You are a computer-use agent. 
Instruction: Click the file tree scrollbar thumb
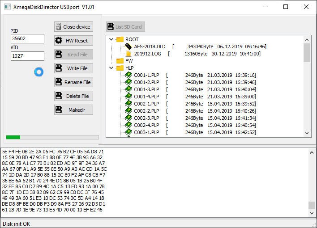tap(307, 53)
